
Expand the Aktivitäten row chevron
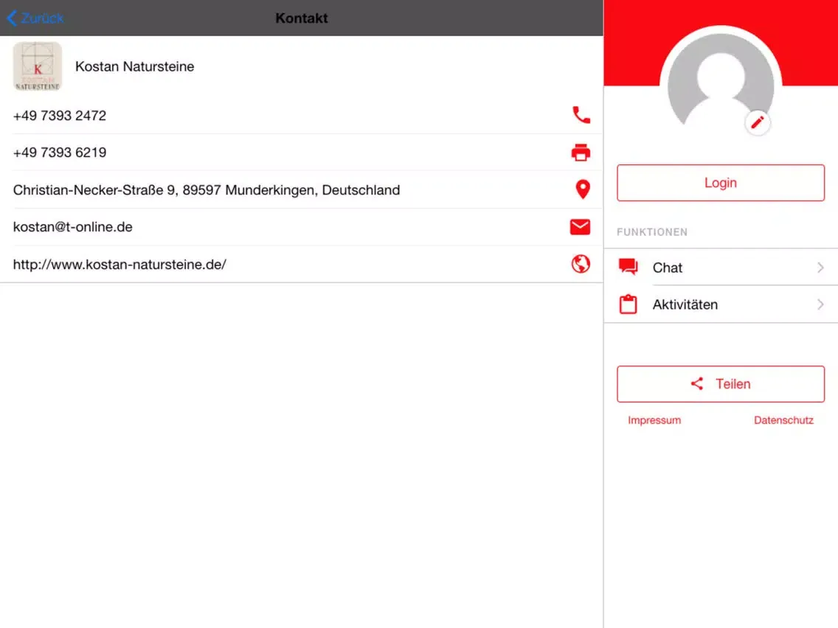[820, 304]
